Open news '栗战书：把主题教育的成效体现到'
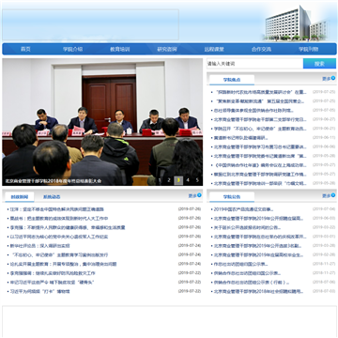This screenshot has height=338, width=338. 59,219
